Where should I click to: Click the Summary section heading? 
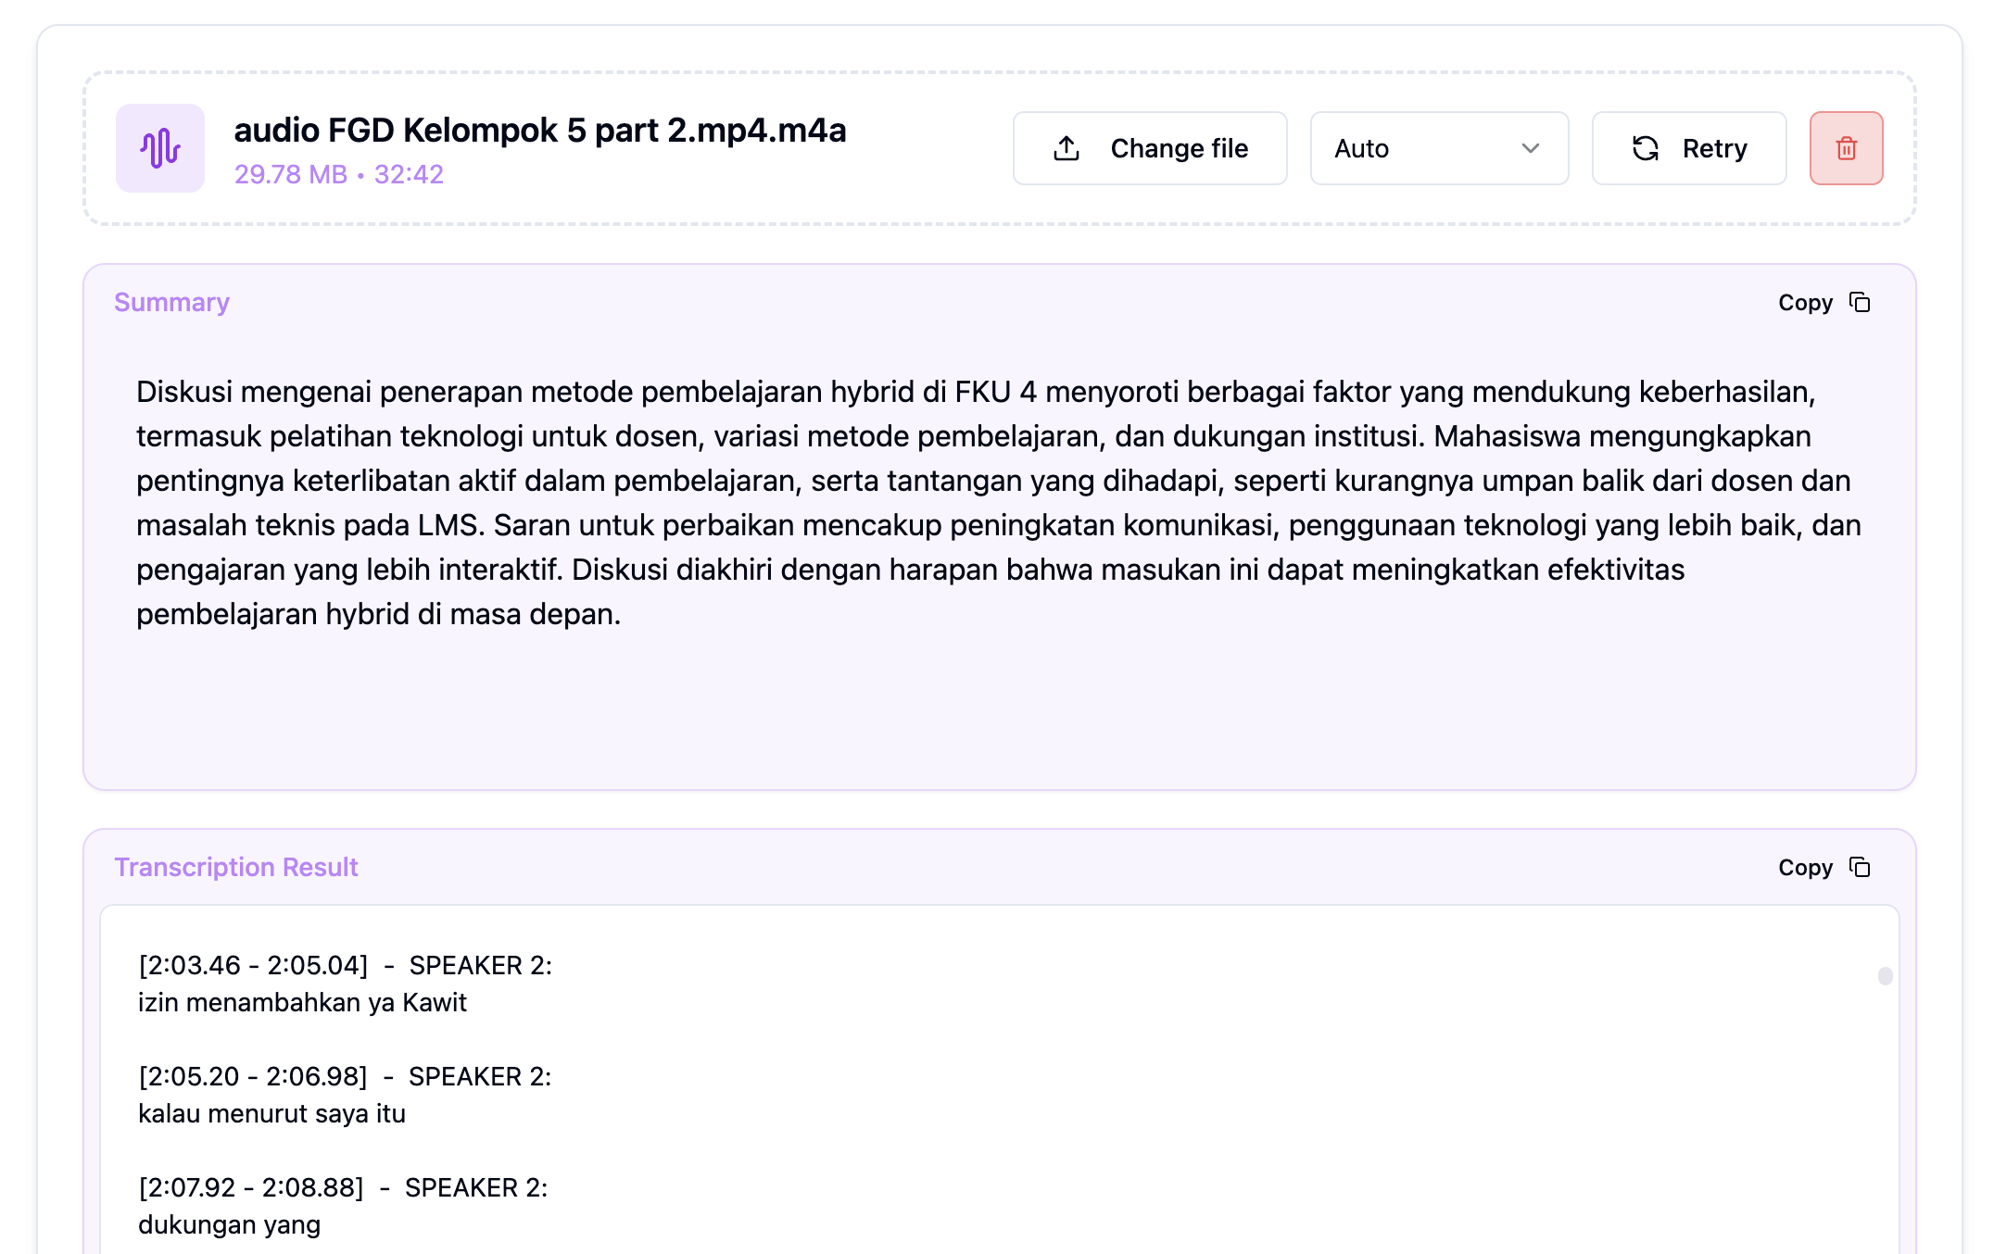pos(171,303)
